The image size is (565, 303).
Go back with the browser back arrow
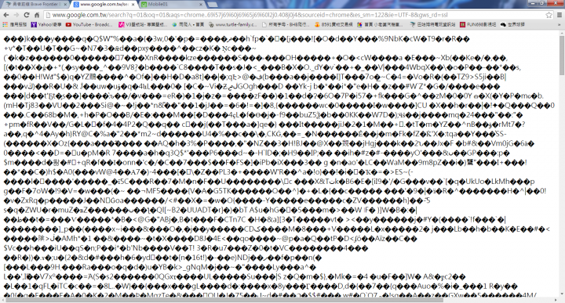pyautogui.click(x=5, y=15)
